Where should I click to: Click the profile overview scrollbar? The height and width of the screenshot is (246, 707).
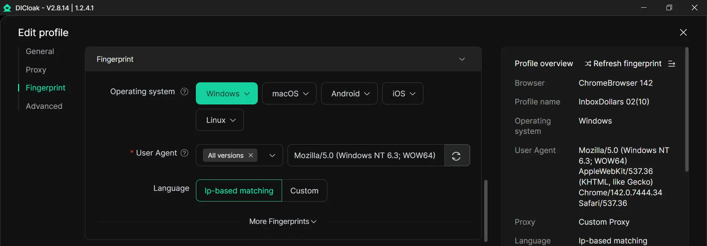coord(686,110)
